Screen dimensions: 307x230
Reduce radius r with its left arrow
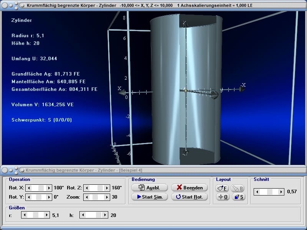point(25,215)
